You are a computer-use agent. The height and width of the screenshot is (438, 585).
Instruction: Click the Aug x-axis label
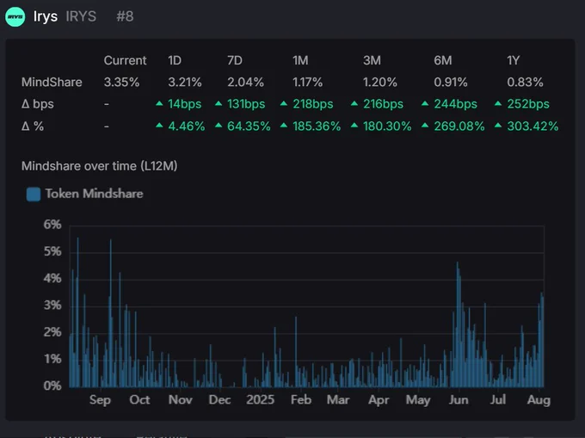[x=539, y=400]
